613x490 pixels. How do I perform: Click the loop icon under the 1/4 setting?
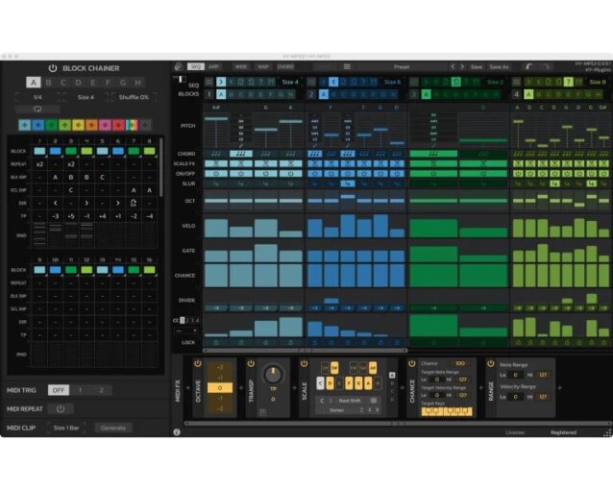37,109
